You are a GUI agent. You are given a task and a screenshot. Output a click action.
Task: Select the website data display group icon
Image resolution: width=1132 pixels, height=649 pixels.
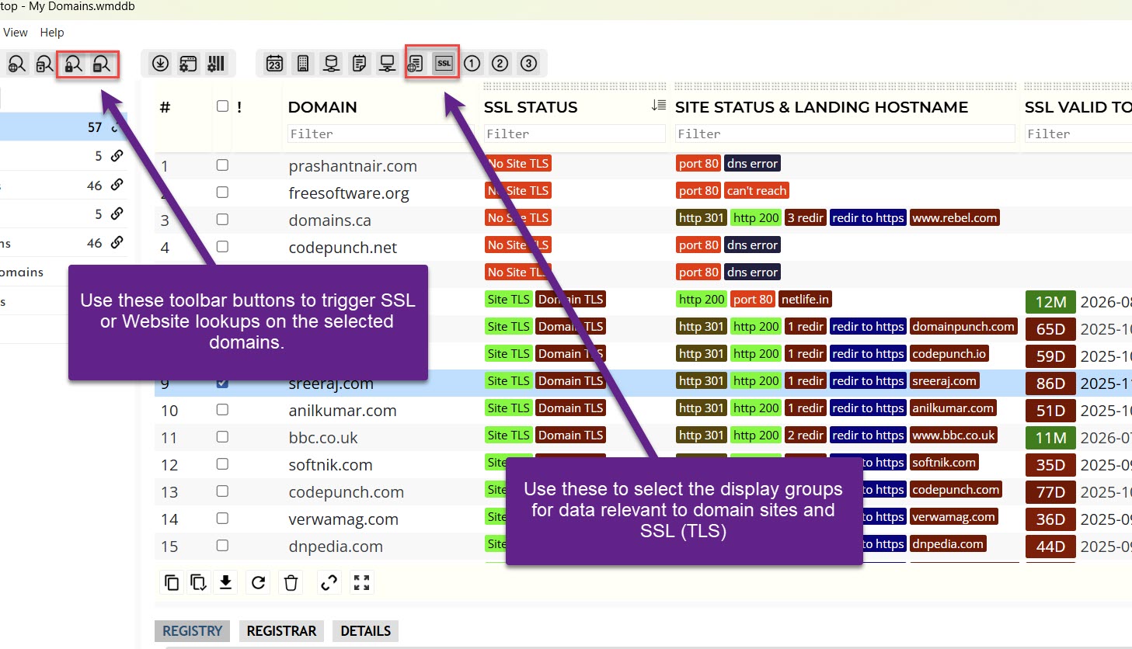(x=416, y=64)
